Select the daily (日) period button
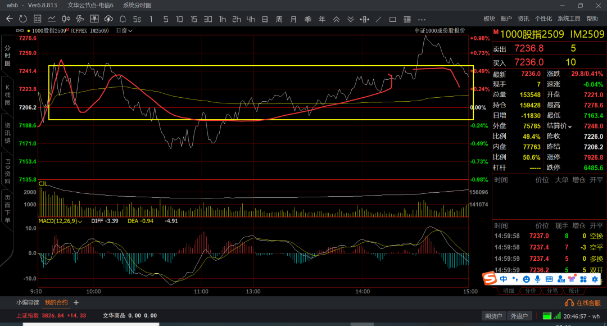607x326 pixels. click(x=265, y=19)
